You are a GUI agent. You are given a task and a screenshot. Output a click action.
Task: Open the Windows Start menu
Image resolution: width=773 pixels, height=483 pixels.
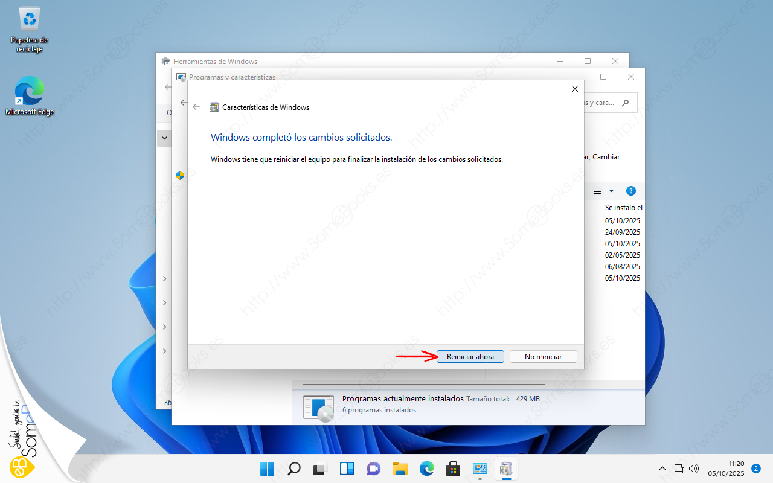point(267,469)
